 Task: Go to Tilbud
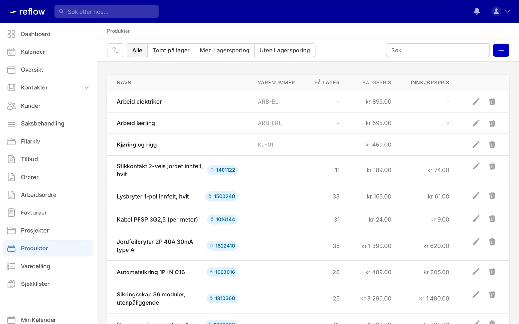click(48, 159)
